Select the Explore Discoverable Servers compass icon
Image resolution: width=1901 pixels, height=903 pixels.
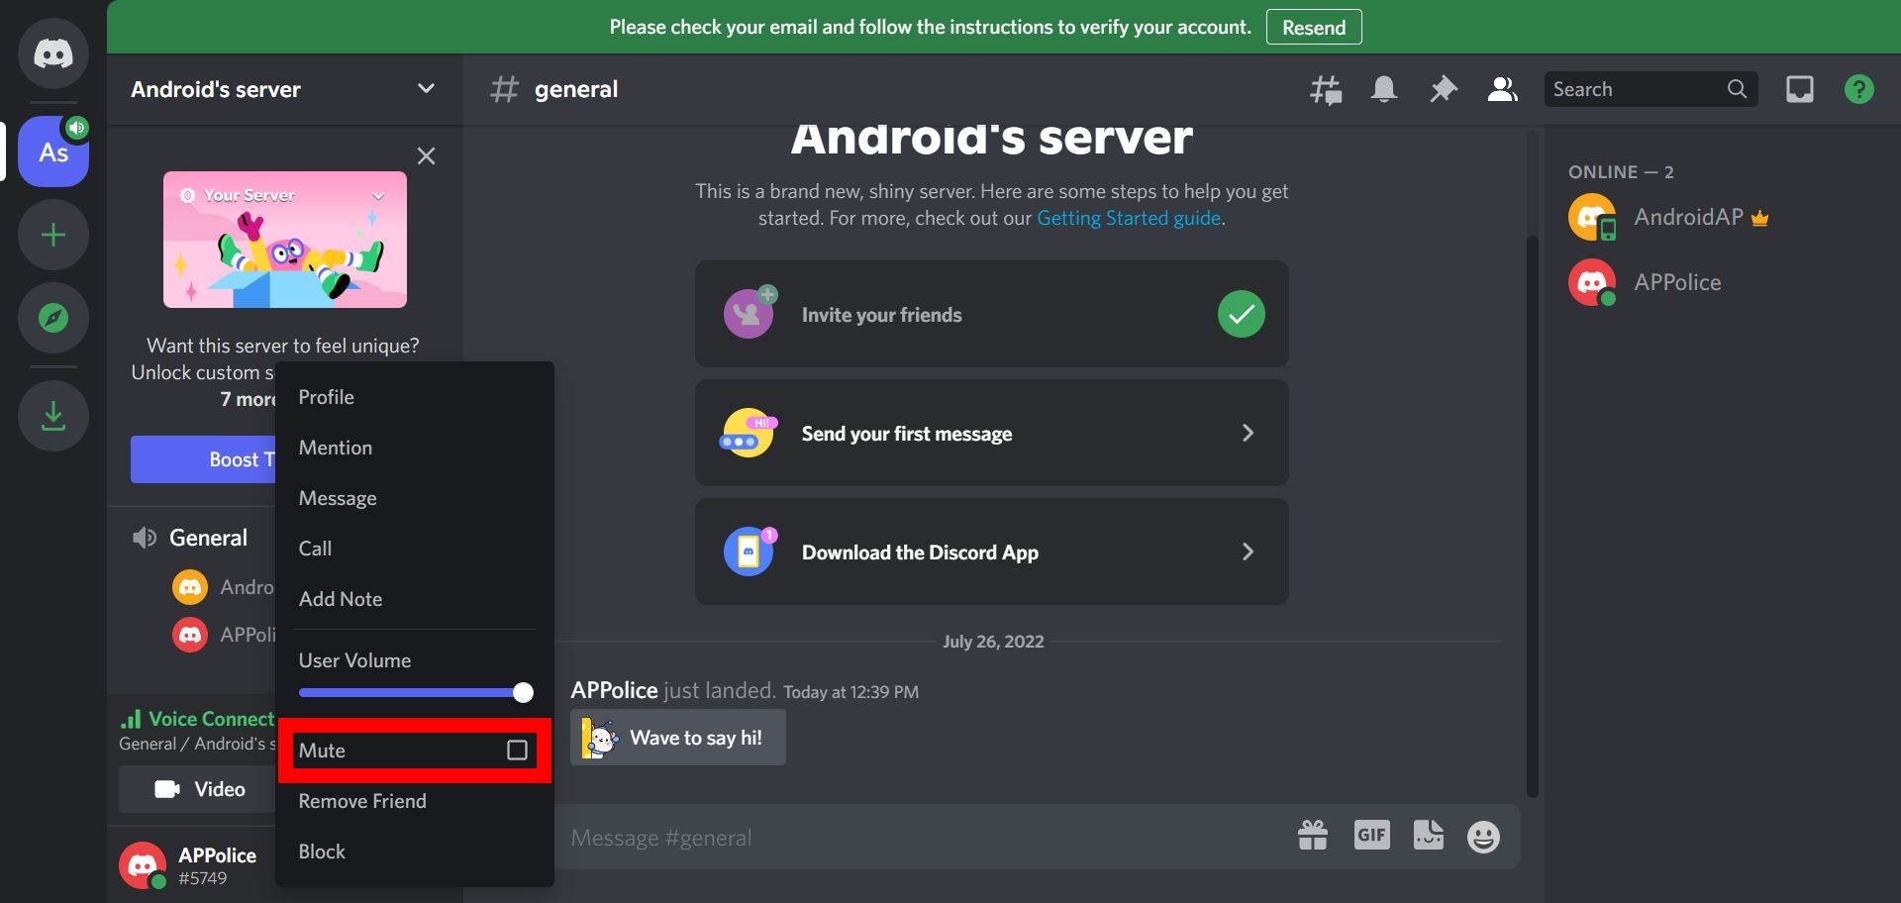point(52,318)
